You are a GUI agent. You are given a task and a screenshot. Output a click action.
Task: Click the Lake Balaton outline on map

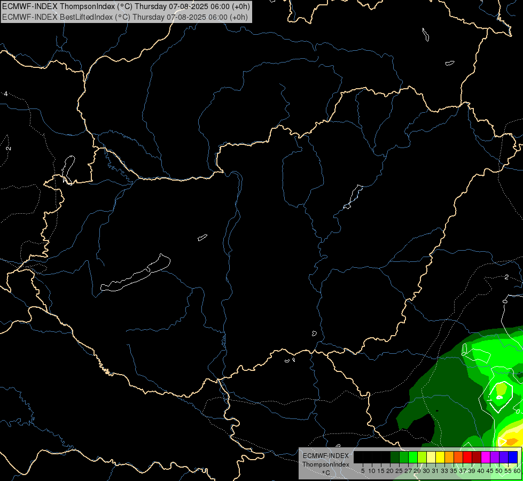pyautogui.click(x=135, y=274)
